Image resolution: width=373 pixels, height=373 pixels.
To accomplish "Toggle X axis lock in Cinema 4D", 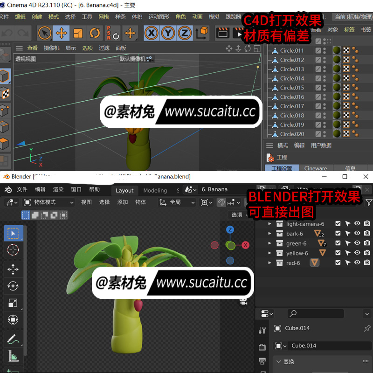I will coord(152,33).
